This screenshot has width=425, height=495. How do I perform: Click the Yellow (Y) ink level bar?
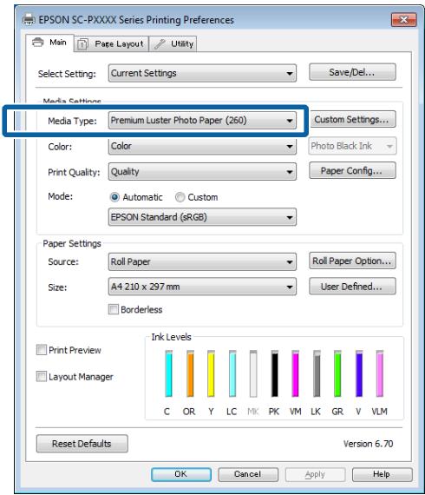(x=212, y=373)
